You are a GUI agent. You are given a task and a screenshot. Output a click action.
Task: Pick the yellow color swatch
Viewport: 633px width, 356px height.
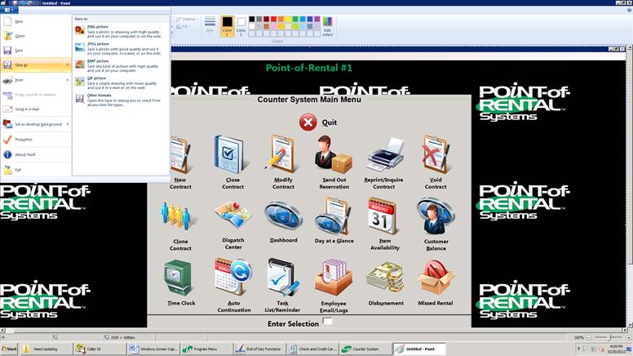click(288, 19)
